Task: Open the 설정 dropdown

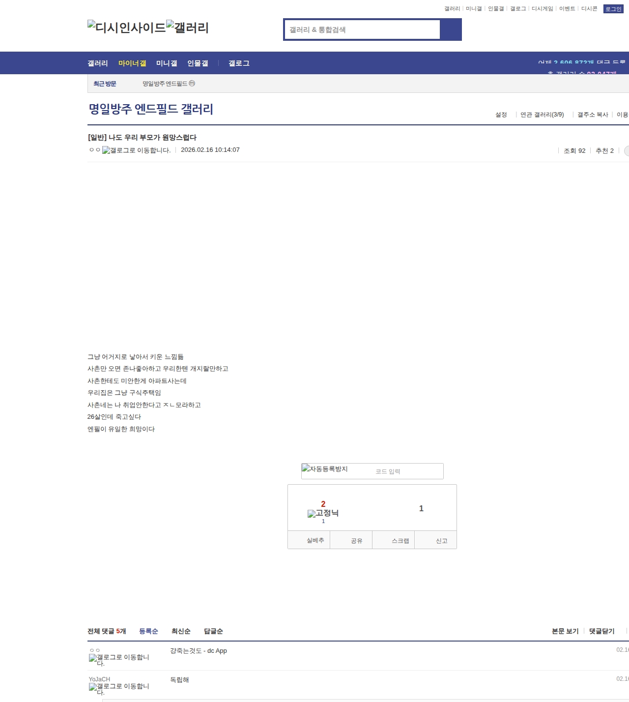Action: [x=501, y=115]
